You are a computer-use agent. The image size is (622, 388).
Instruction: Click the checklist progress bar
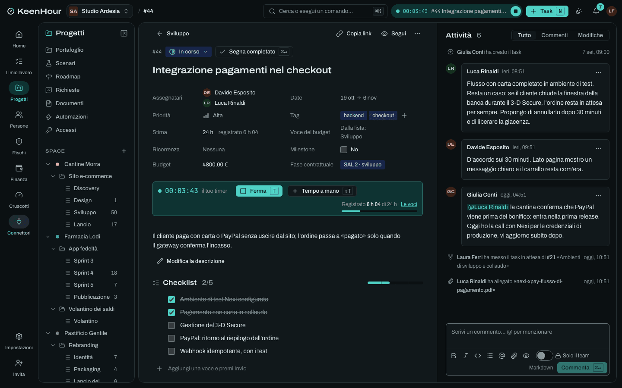(395, 283)
